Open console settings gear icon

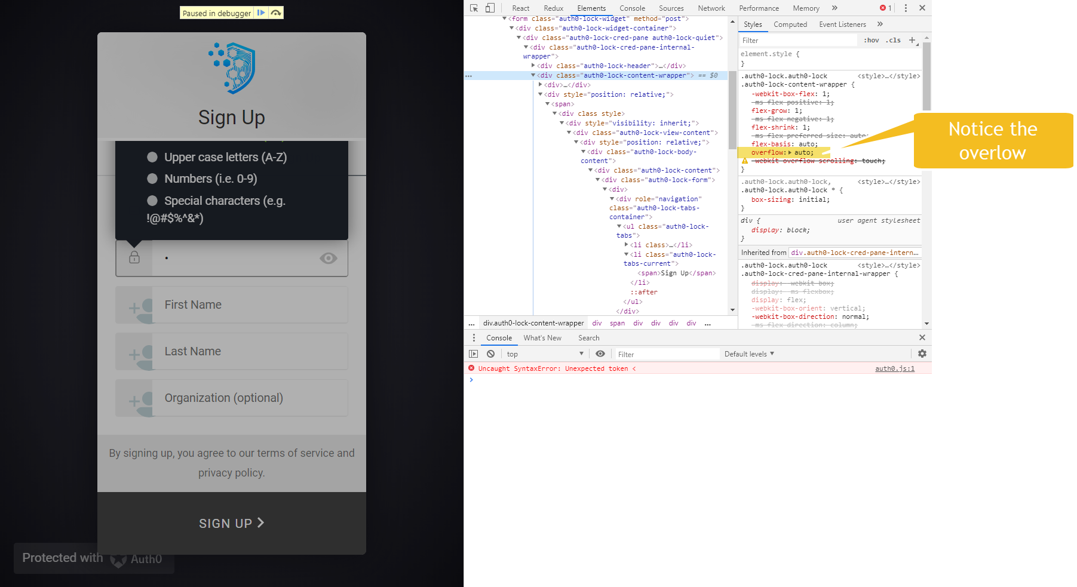[922, 354]
